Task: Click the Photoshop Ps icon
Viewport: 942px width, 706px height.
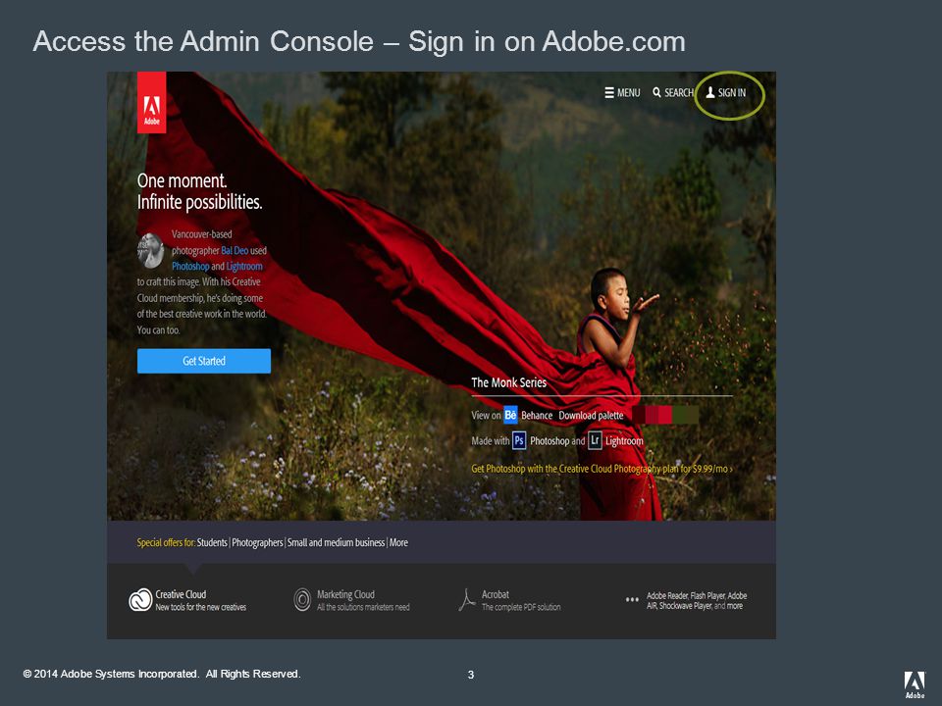Action: click(x=519, y=440)
